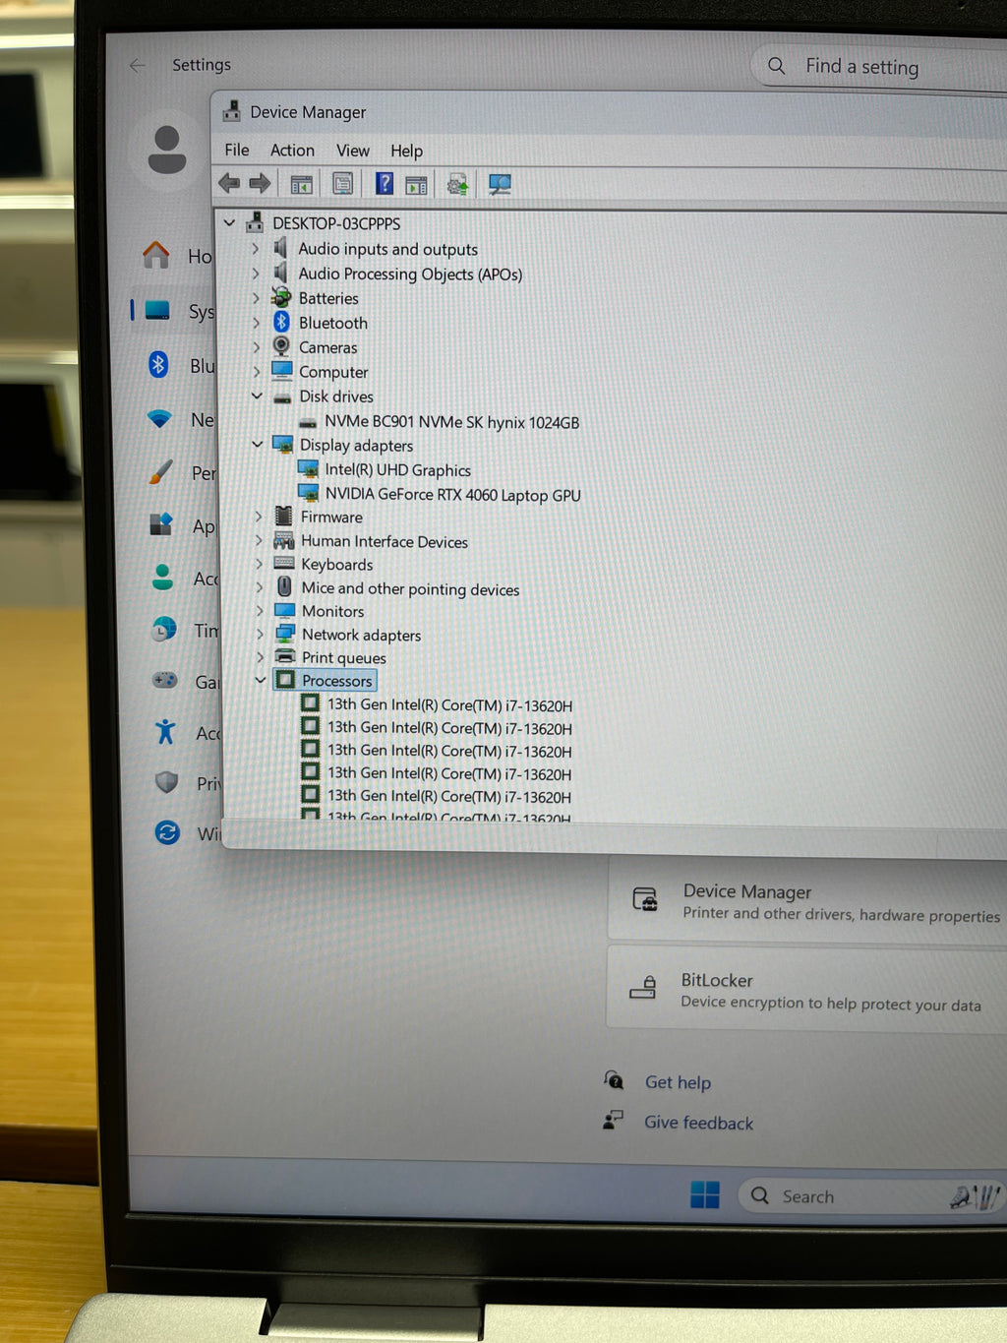Open Windows Update icon in Settings sidebar
This screenshot has width=1007, height=1343.
point(168,832)
